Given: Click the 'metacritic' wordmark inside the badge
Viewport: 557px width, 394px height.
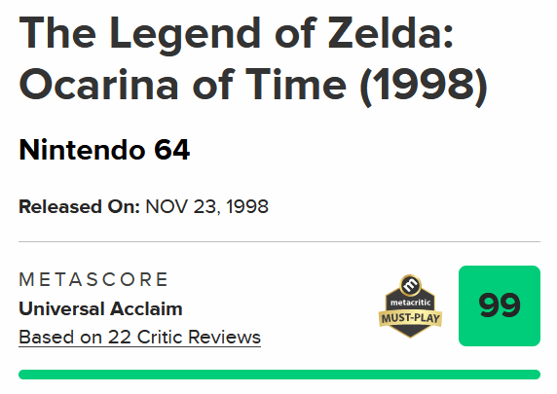Looking at the screenshot, I should coord(410,303).
